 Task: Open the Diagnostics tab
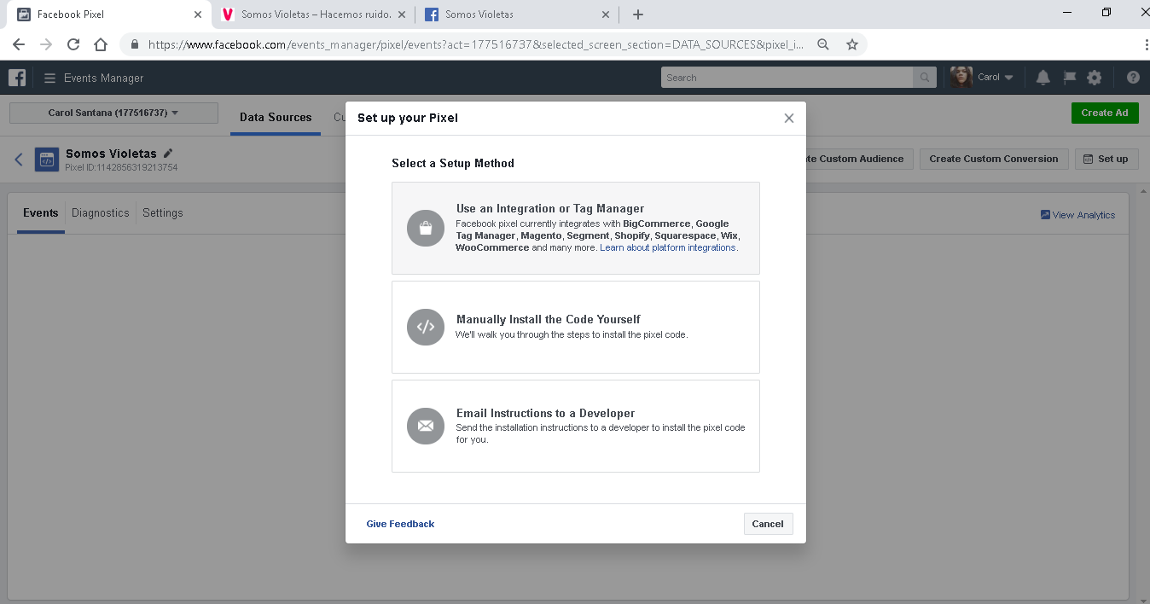(101, 213)
